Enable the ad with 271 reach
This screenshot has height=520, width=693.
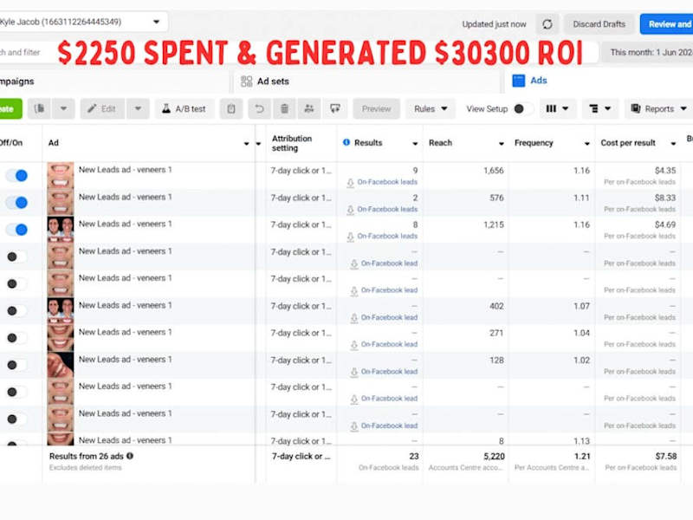point(16,338)
